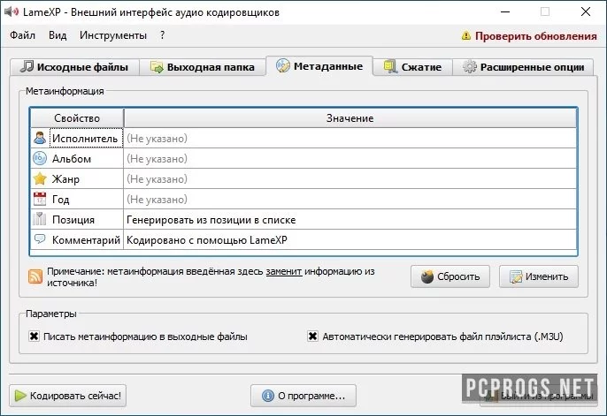
Task: Switch to the Исходные файлы tab
Action: tap(74, 67)
